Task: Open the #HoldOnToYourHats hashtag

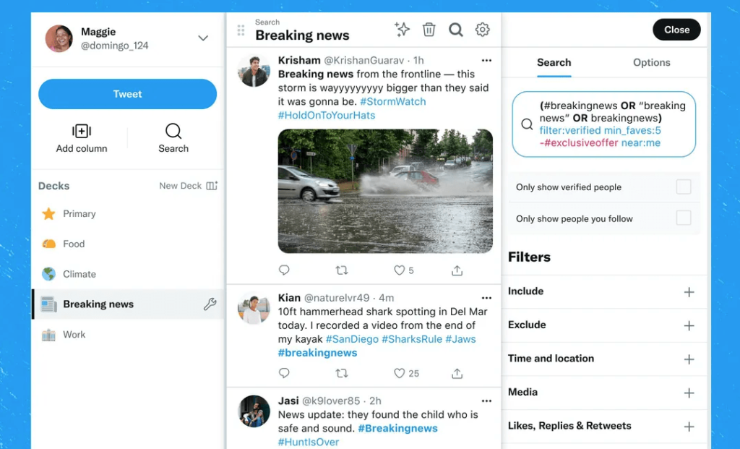Action: [x=327, y=115]
